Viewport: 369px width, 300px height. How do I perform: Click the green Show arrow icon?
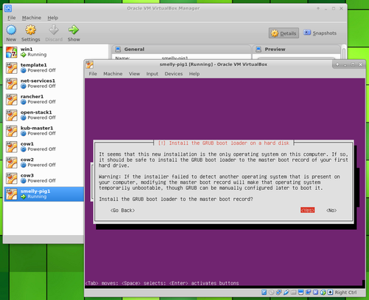pos(73,30)
